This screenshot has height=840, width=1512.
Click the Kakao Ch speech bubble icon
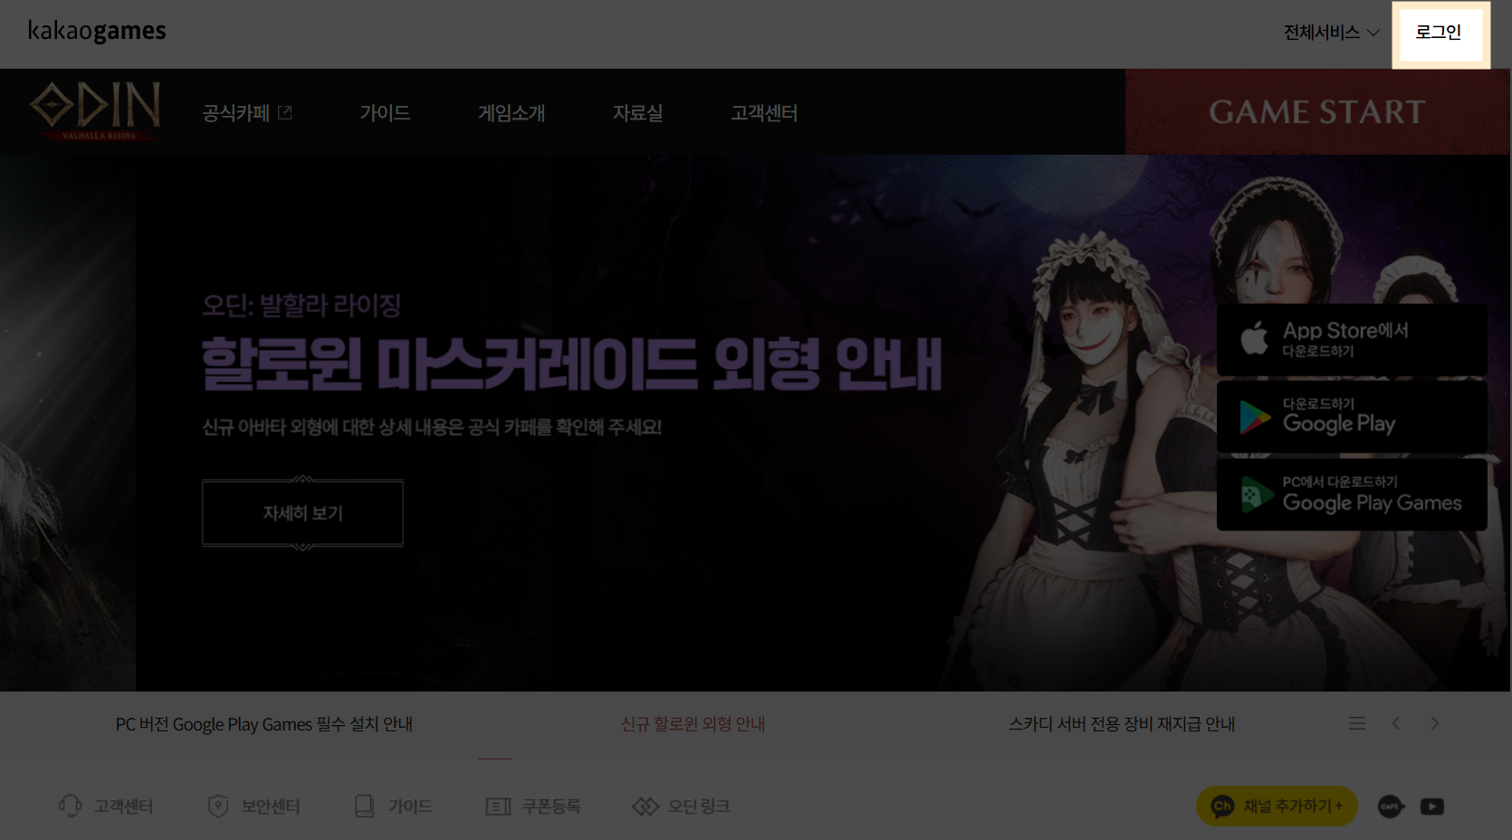tap(1222, 806)
